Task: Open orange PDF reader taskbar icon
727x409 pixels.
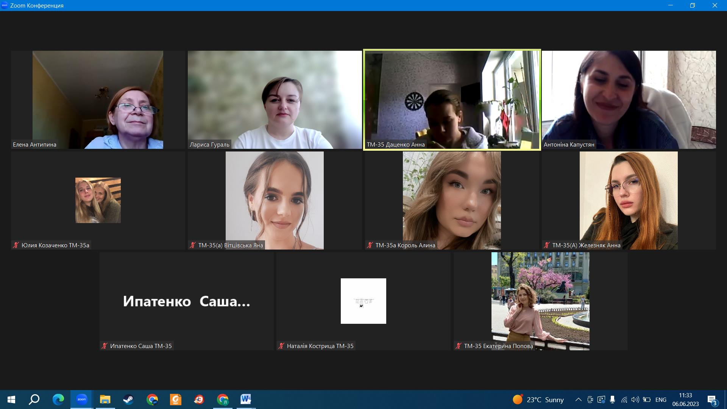Action: click(176, 400)
